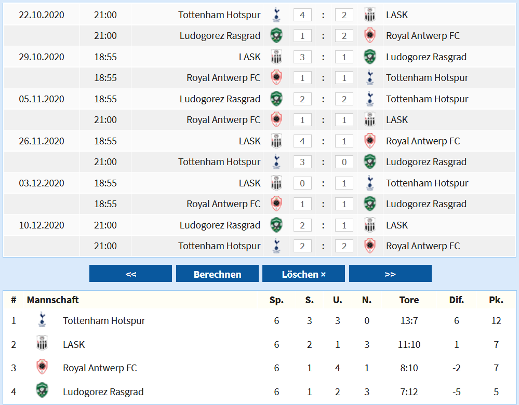Click Ludogorez Rasgrad crest in standings table

42,391
